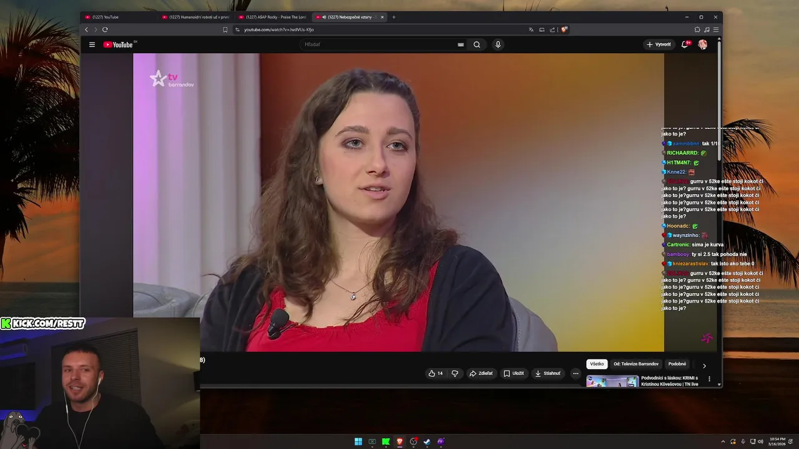Click chat username bambooy
This screenshot has width=799, height=449.
click(678, 254)
